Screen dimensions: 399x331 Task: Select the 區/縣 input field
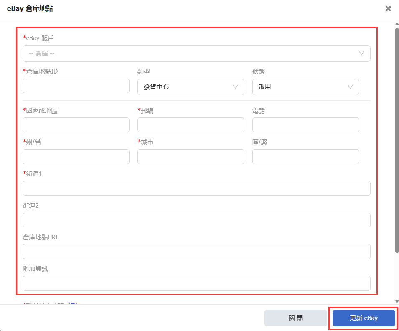[x=305, y=157]
